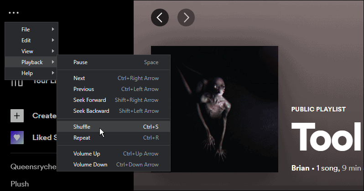Click the Liked Songs heart icon
The width and height of the screenshot is (364, 191).
(17, 137)
